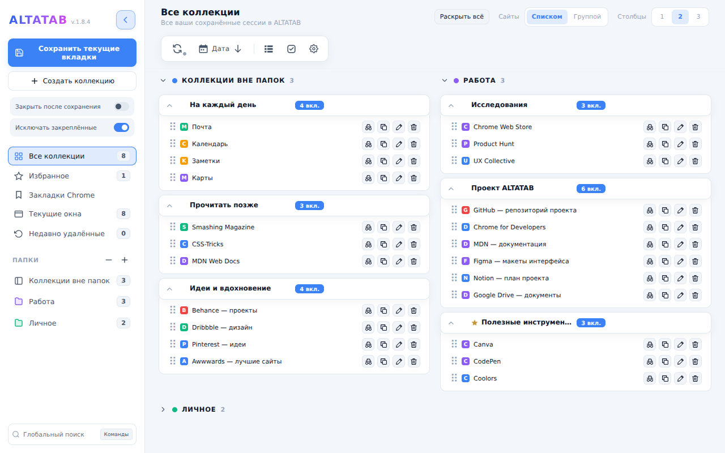Click the minus icon beside ПАПКИ
The image size is (725, 453).
pyautogui.click(x=109, y=260)
